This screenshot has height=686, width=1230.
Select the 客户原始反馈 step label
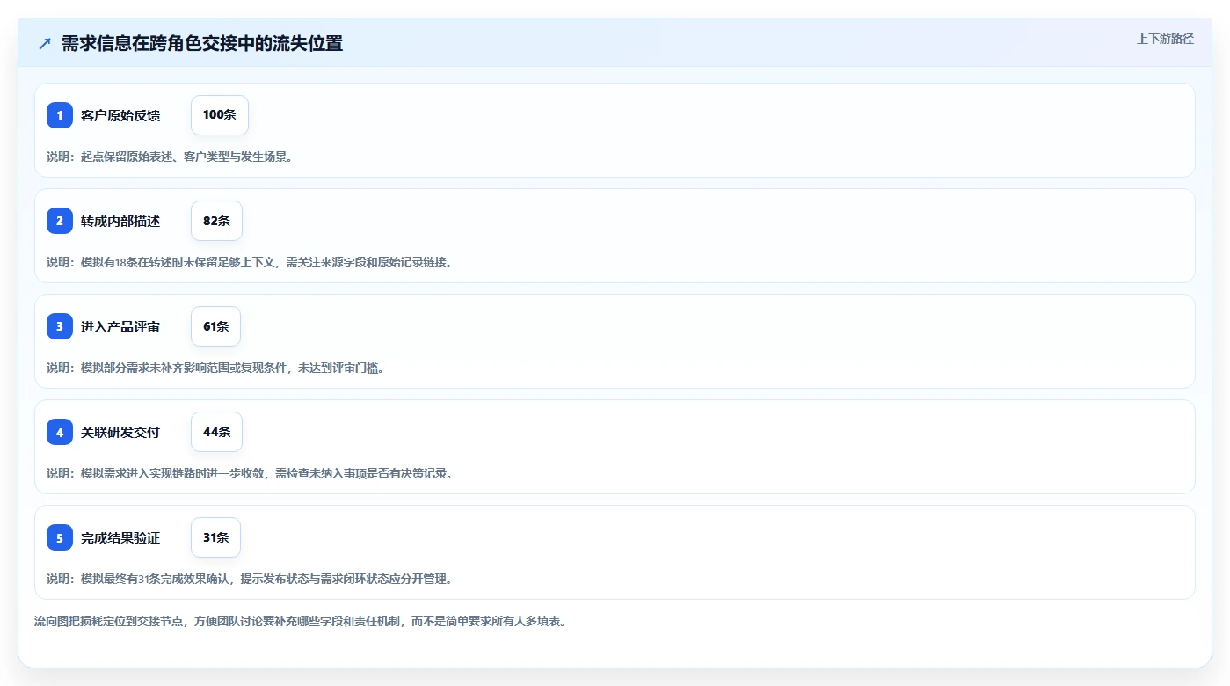[120, 115]
